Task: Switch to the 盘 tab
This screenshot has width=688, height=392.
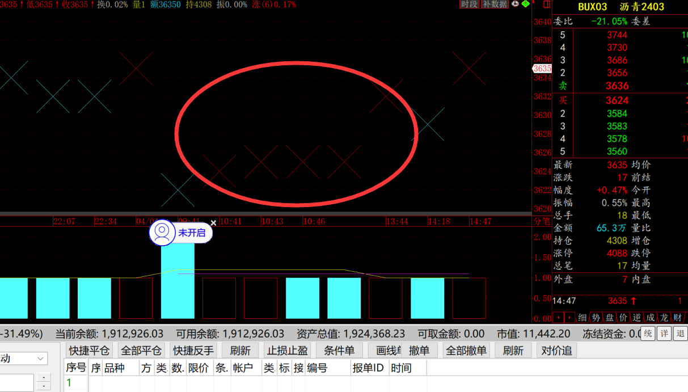Action: tap(609, 318)
